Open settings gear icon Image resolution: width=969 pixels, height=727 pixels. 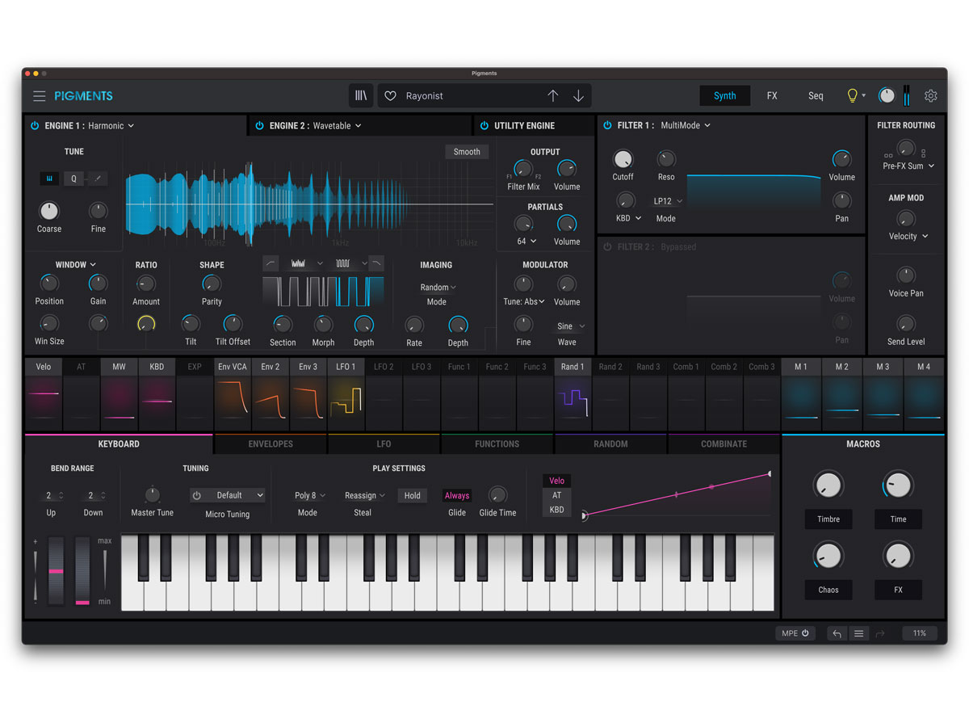click(931, 96)
